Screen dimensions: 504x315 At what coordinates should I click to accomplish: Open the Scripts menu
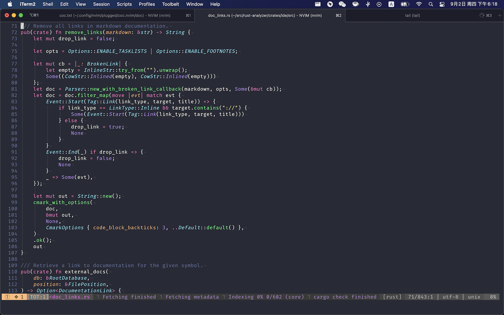(124, 4)
